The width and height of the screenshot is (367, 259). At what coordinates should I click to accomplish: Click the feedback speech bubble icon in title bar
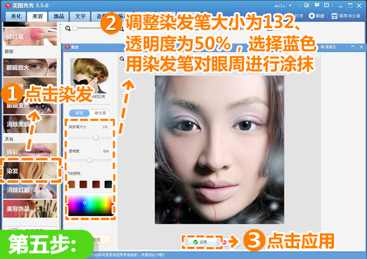click(x=317, y=5)
